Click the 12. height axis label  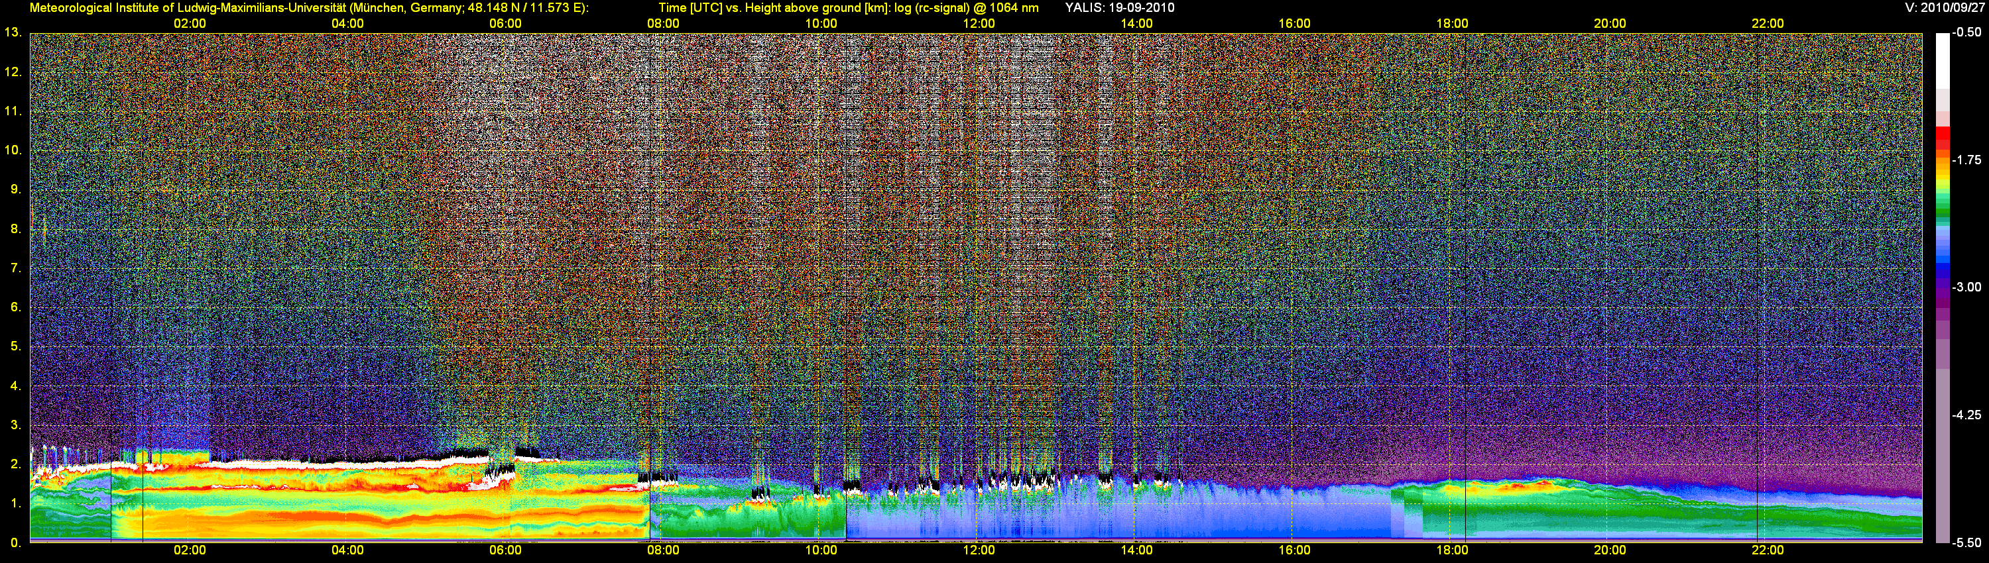13,72
